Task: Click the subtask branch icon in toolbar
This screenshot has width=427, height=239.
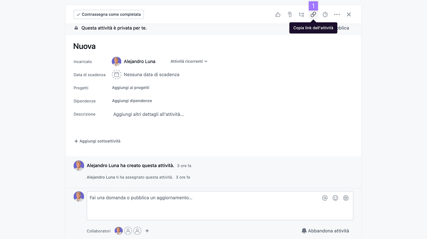Action: pos(302,14)
